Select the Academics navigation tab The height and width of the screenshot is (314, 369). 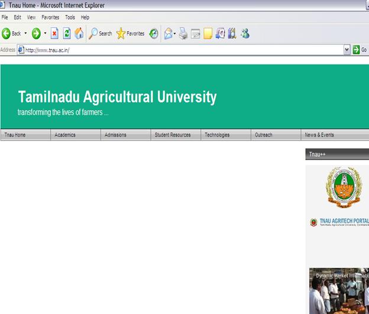tap(76, 135)
